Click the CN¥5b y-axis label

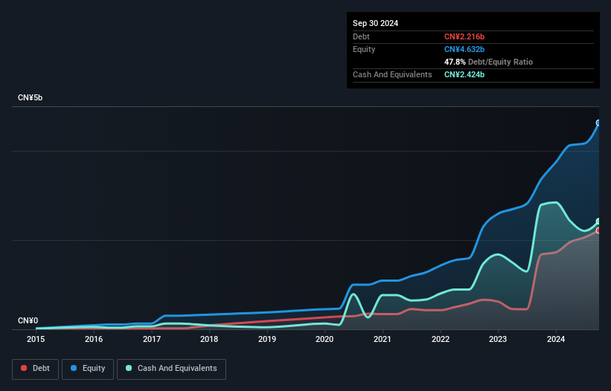pyautogui.click(x=30, y=97)
